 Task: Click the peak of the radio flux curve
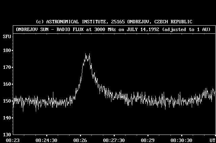[x=86, y=54]
